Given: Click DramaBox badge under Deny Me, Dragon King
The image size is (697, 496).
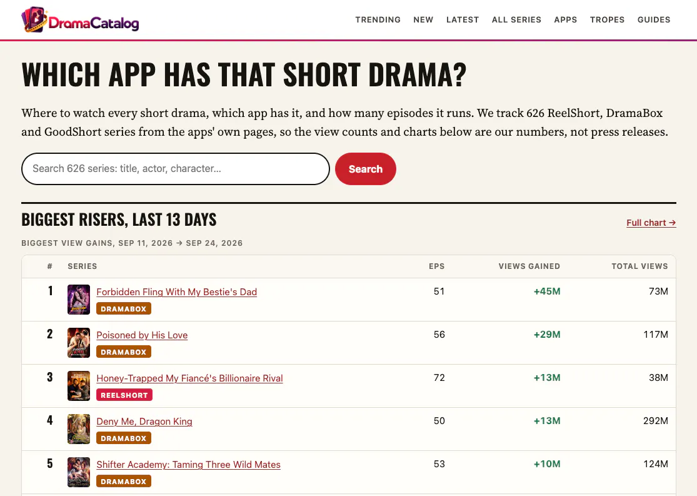Looking at the screenshot, I should [124, 438].
